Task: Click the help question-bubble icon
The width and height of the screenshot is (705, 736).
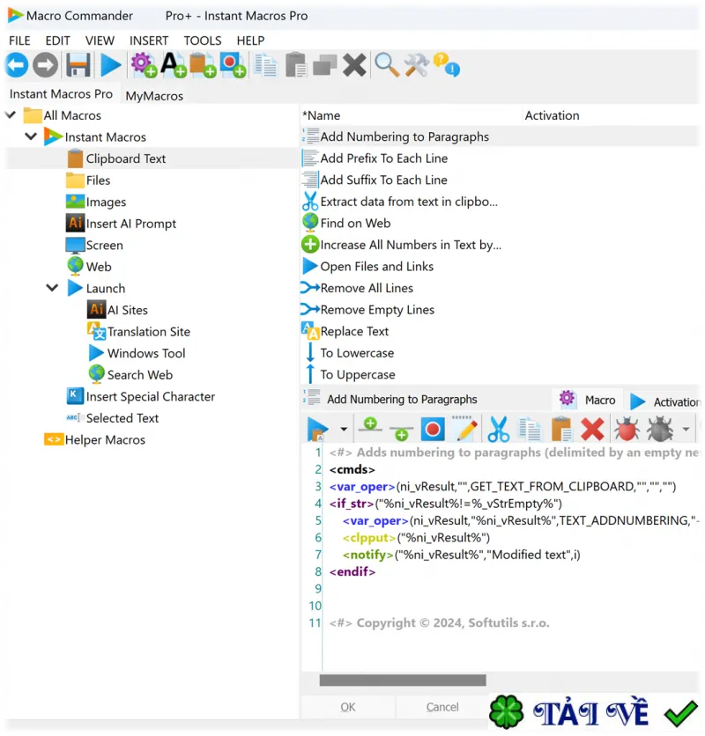Action: (x=446, y=65)
